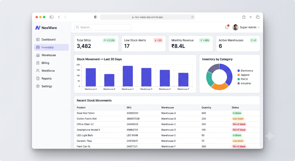Screen dimensions: 295x161
Task: Click the Reports file icon
Action: 38,78
